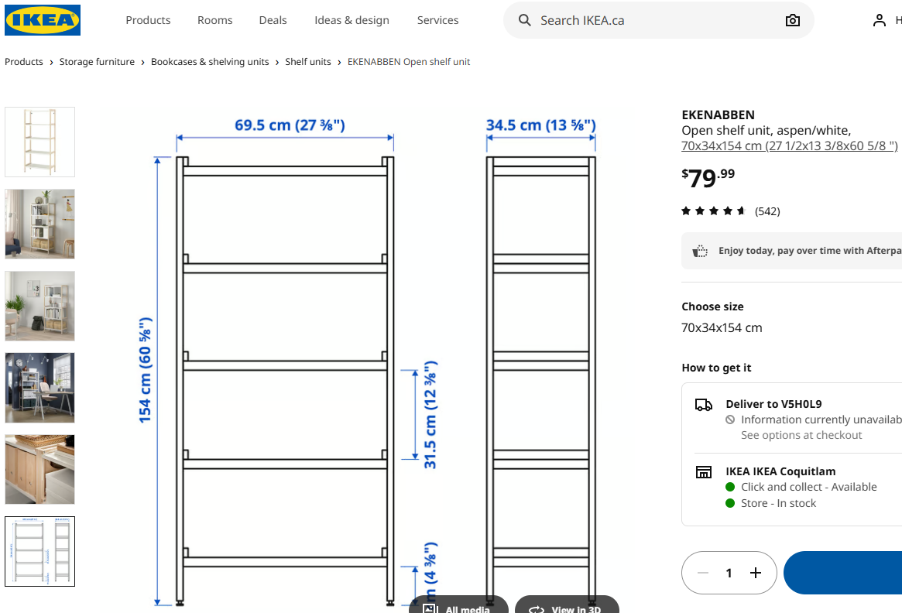Open the Ideas & design menu
This screenshot has height=613, width=902.
click(x=352, y=20)
